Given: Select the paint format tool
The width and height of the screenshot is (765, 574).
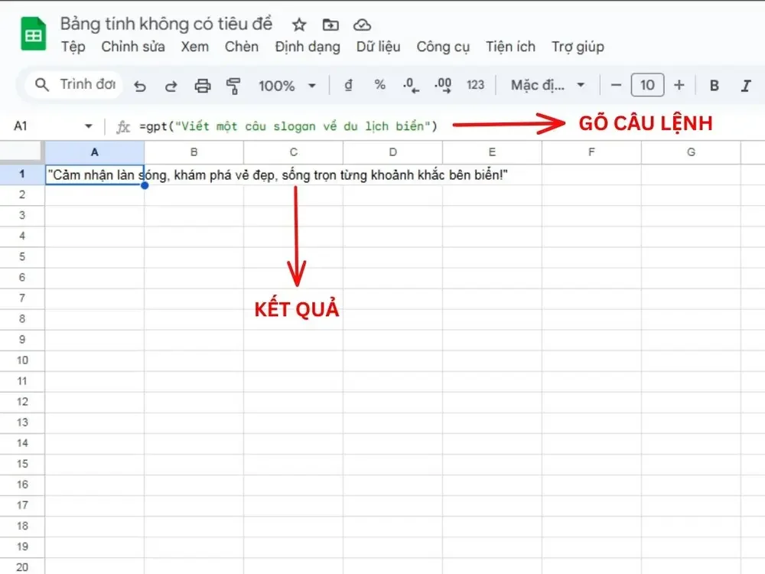Looking at the screenshot, I should pyautogui.click(x=233, y=86).
